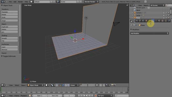Toggle Camera renderability in outliner
Image resolution: width=172 pixels, height=97 pixels.
[169, 13]
